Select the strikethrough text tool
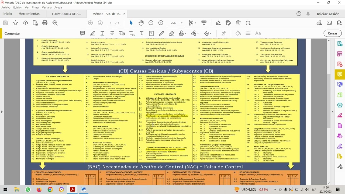 pyautogui.click(x=112, y=33)
